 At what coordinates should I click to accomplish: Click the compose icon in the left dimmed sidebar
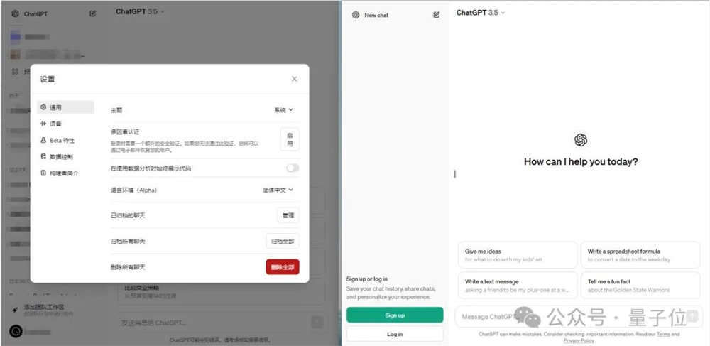pos(93,13)
